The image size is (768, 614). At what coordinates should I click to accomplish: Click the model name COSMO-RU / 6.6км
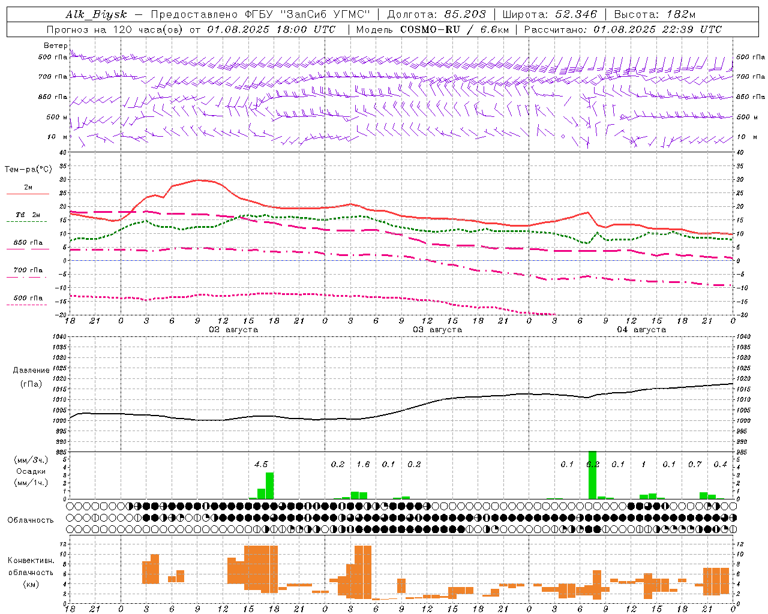(454, 29)
